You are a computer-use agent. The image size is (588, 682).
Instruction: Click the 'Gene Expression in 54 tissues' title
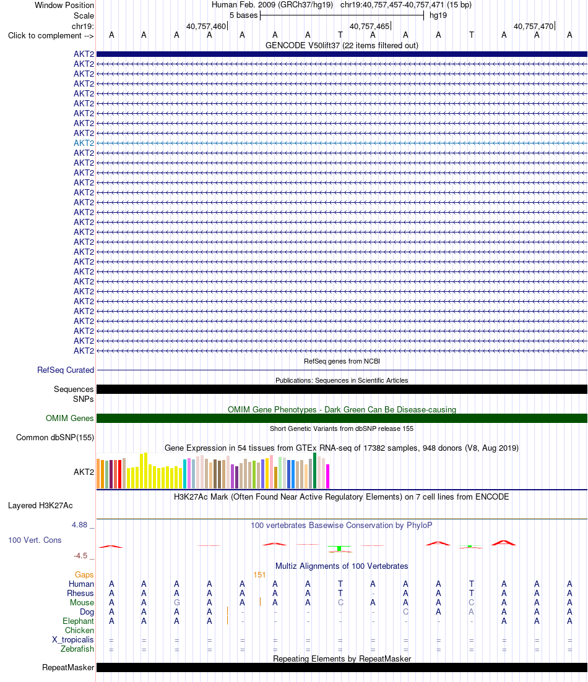(x=342, y=448)
